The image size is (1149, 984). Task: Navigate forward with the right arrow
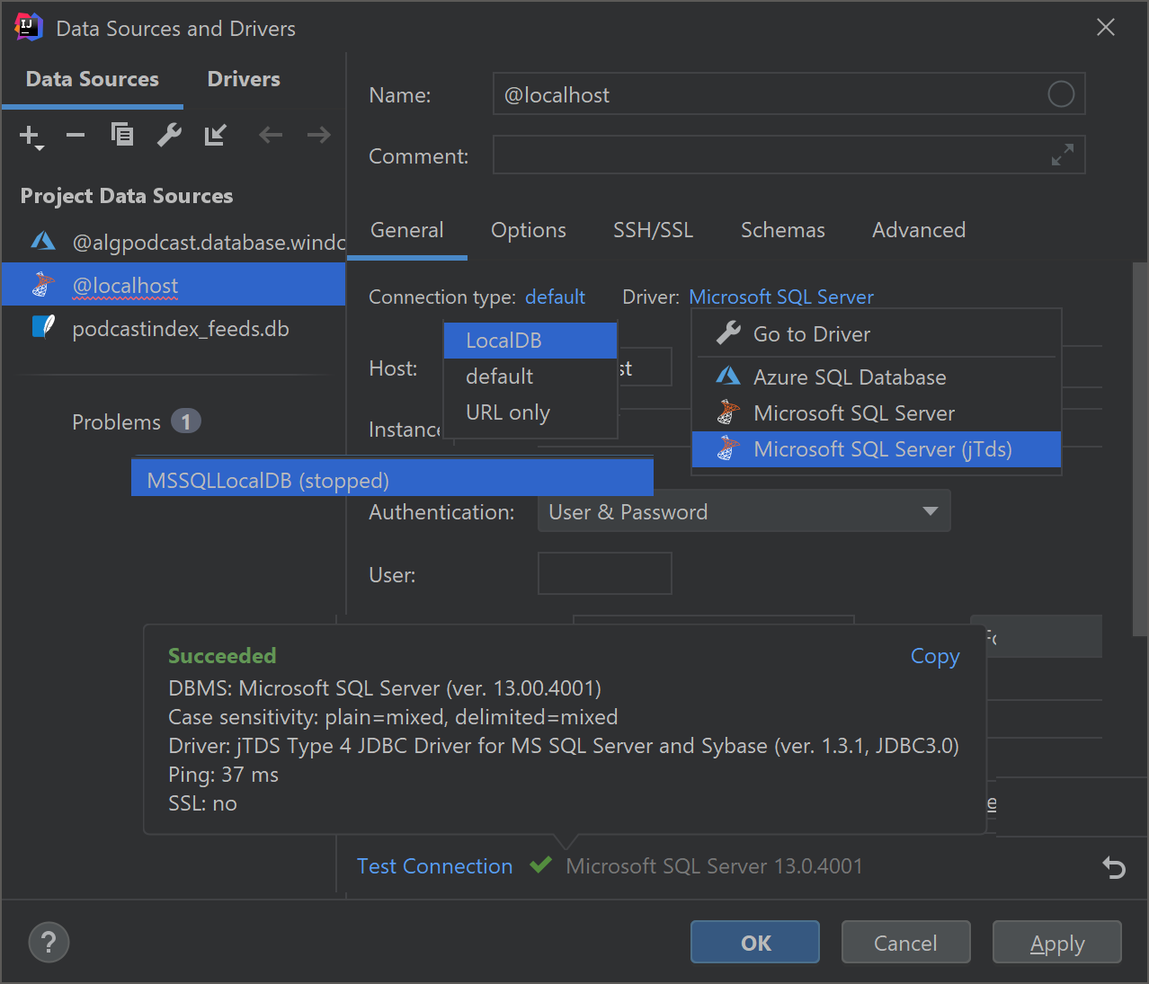pyautogui.click(x=318, y=135)
